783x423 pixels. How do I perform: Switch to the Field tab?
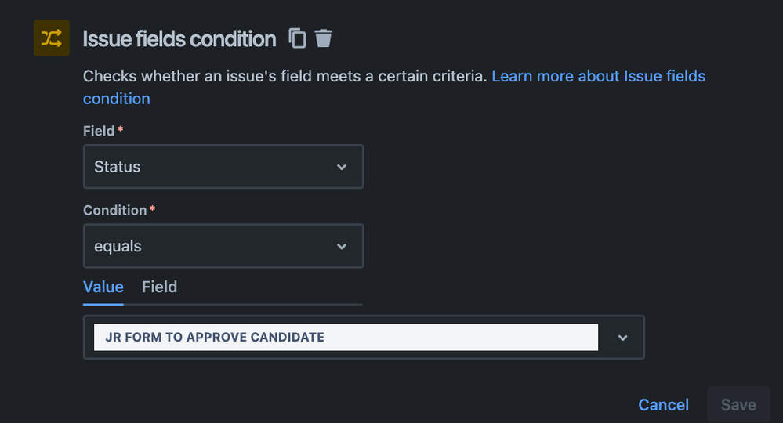(159, 287)
